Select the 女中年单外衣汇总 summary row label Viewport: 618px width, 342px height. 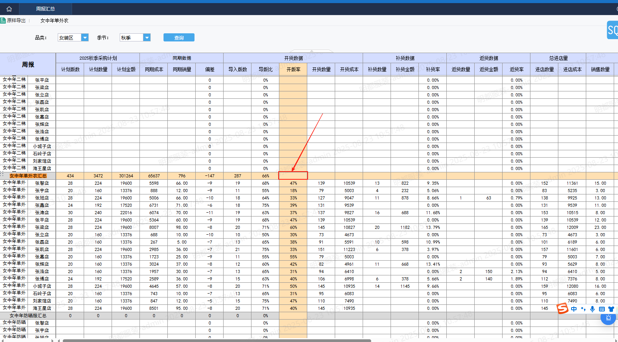(28, 176)
